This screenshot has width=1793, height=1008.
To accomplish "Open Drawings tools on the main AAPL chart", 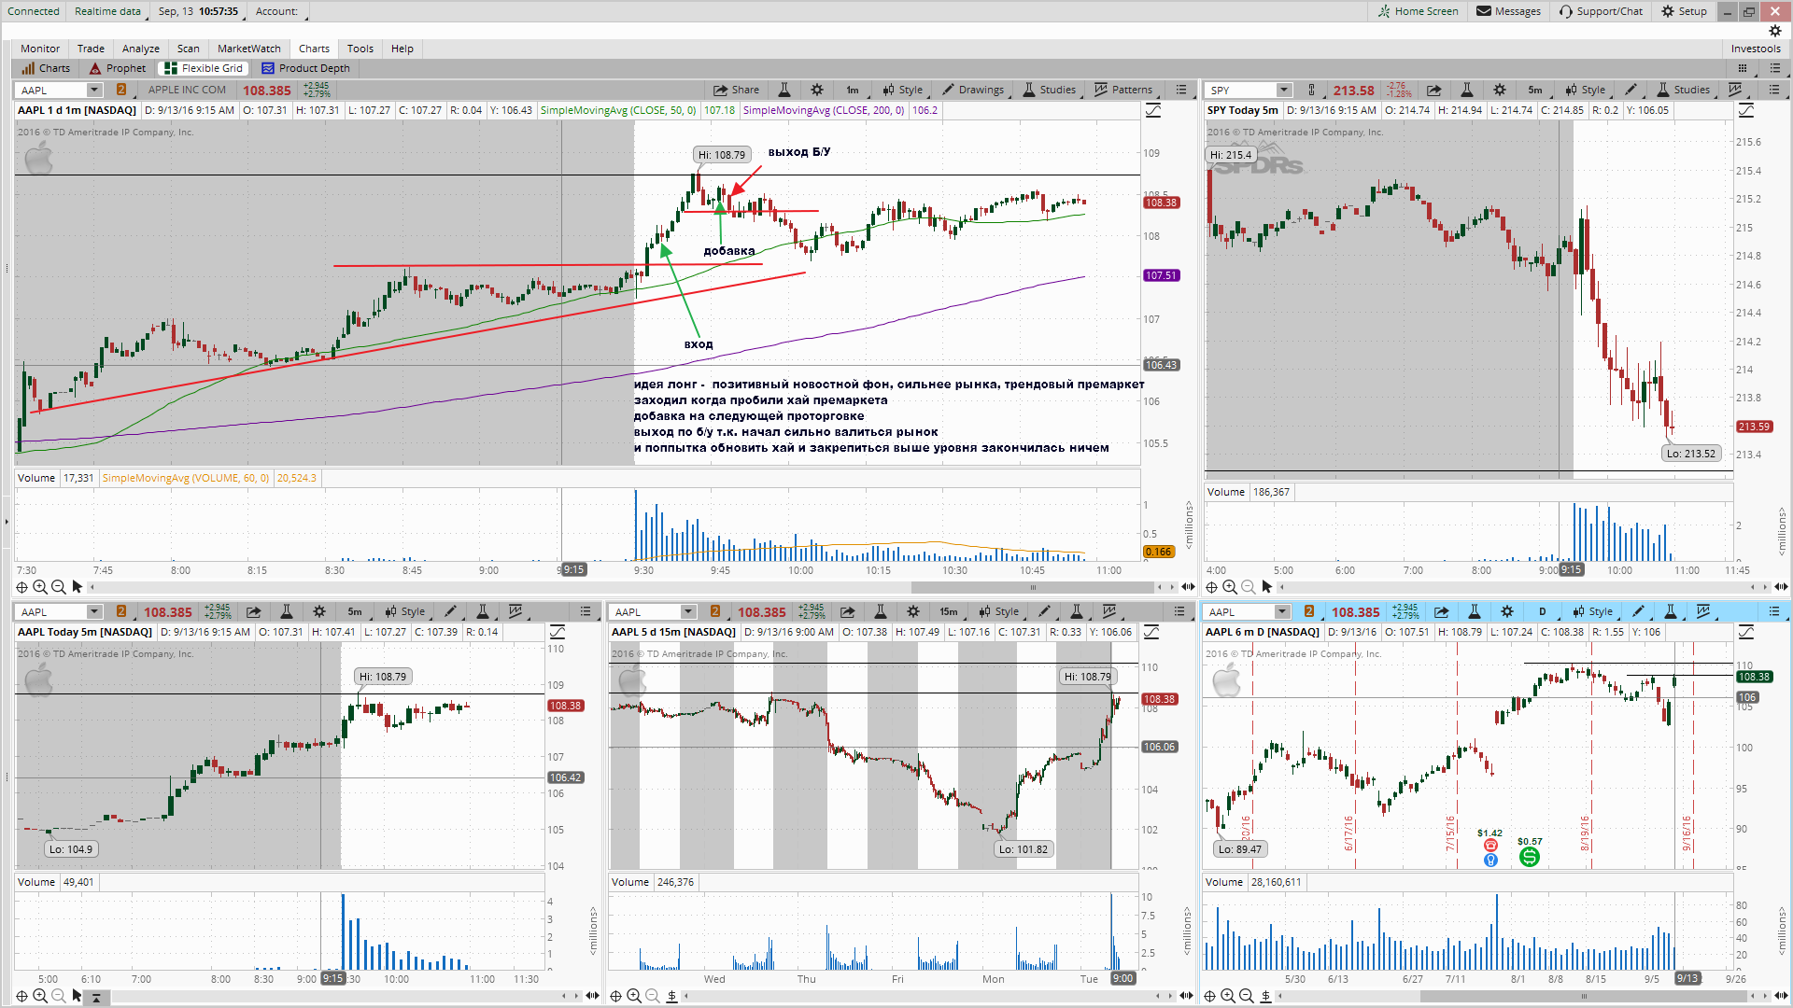I will [973, 90].
